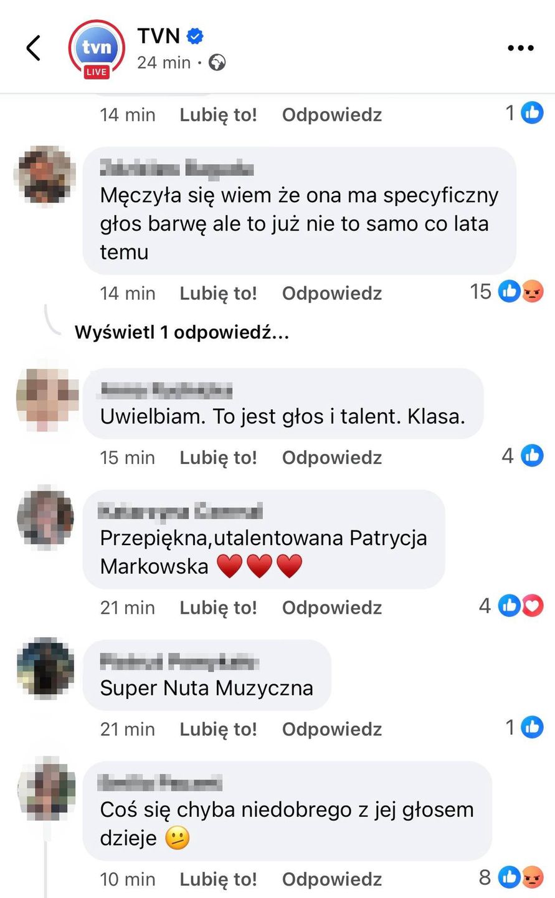
Task: Like the 'Uwielbiam. To jest głos' comment
Action: coord(218,458)
